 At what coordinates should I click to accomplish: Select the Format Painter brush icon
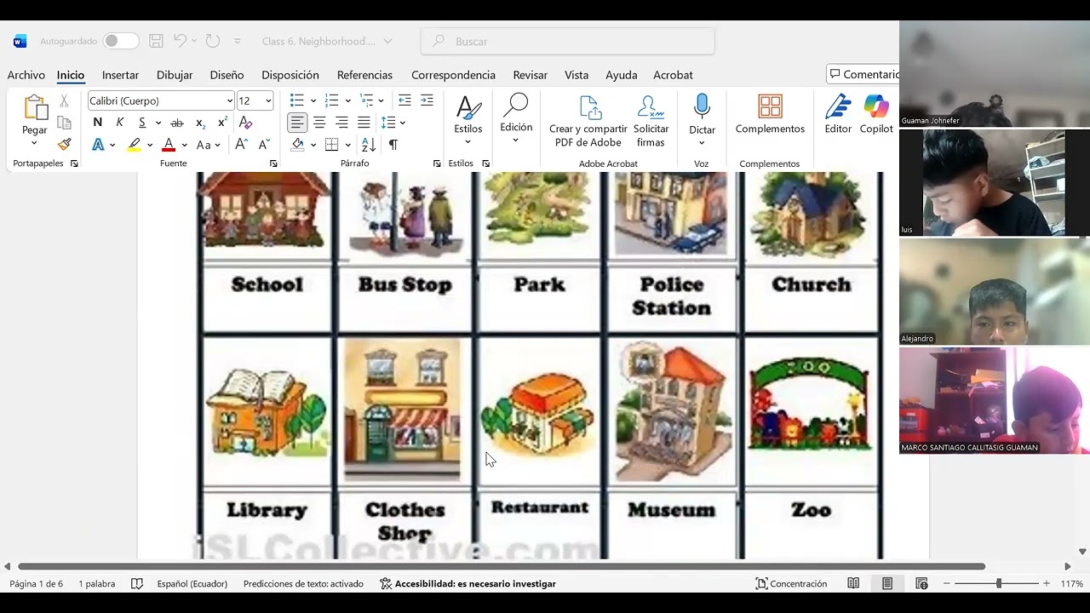pyautogui.click(x=64, y=145)
